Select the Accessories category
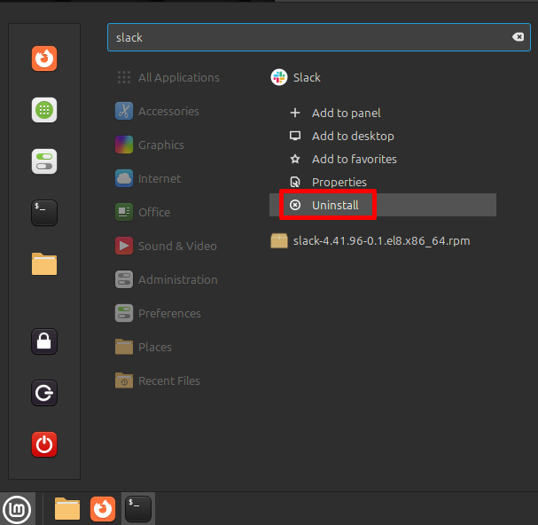 click(157, 111)
